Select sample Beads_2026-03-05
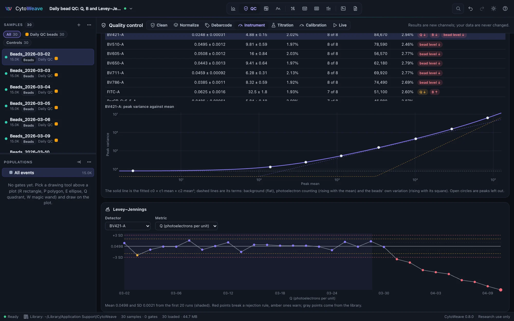 click(x=48, y=106)
